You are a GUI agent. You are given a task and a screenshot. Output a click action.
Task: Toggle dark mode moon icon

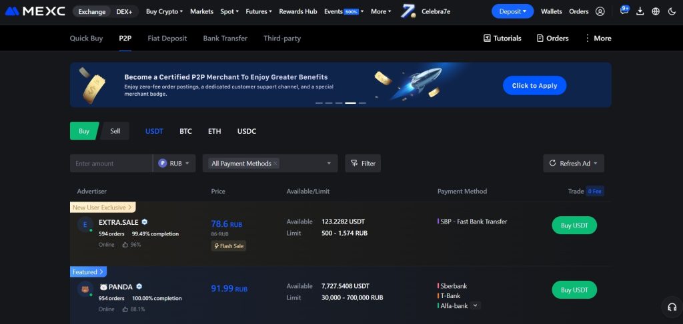672,12
